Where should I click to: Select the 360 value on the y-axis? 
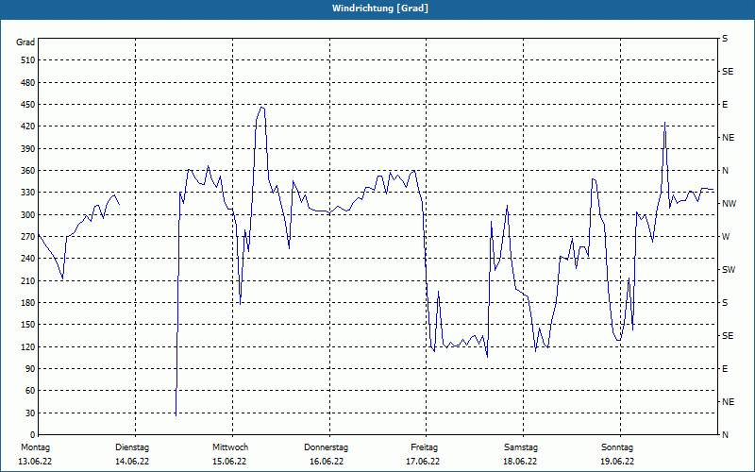[x=28, y=171]
